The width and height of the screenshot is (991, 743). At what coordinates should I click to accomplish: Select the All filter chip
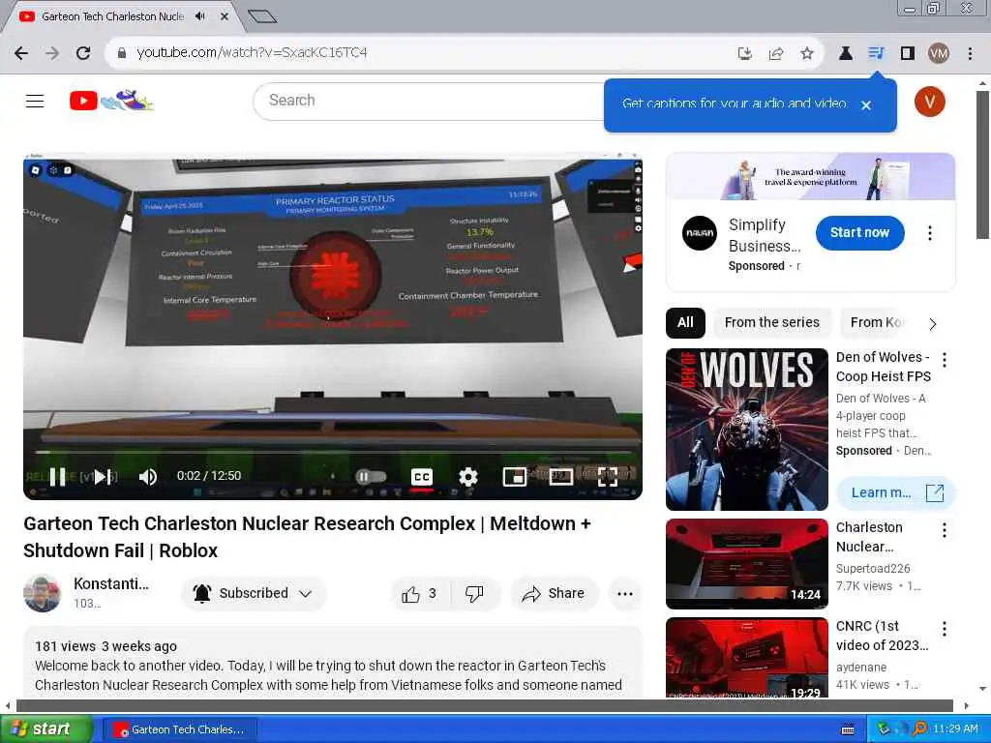685,323
